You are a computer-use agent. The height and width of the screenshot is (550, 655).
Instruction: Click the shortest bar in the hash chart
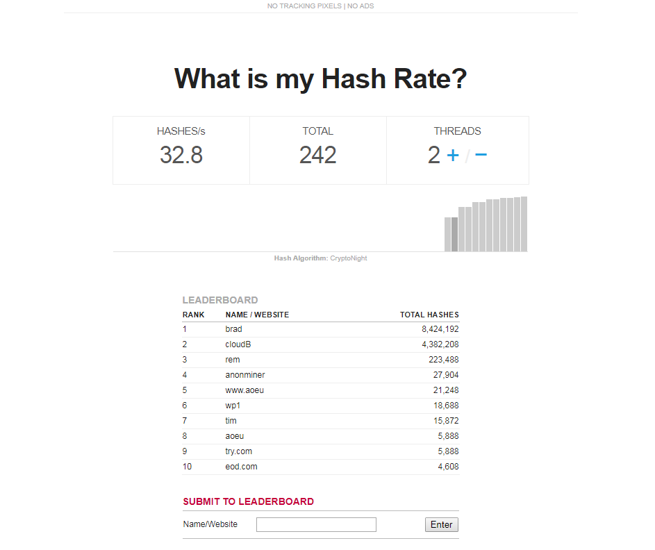447,233
